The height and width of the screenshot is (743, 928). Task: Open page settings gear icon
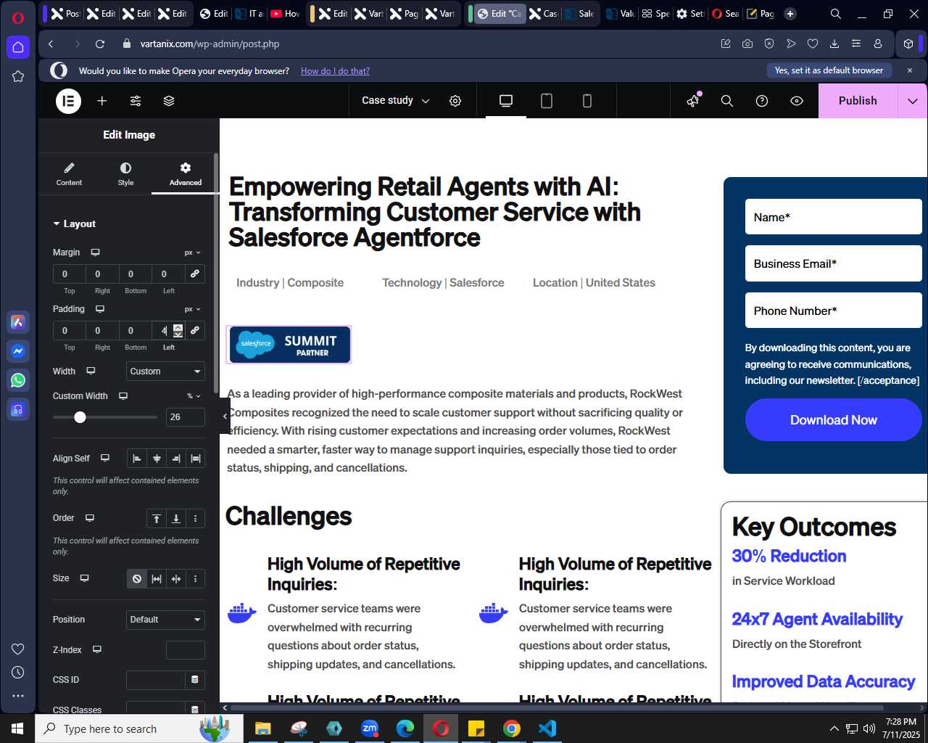455,101
